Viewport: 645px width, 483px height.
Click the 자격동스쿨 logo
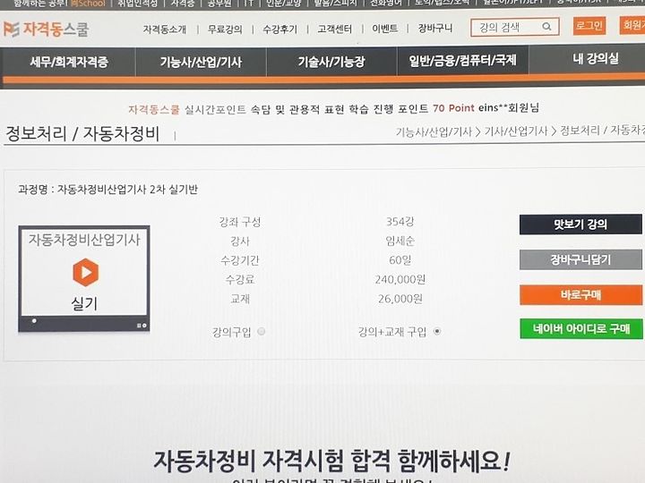click(46, 30)
